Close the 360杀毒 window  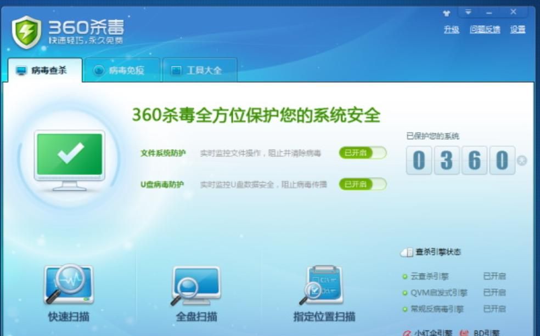513,12
